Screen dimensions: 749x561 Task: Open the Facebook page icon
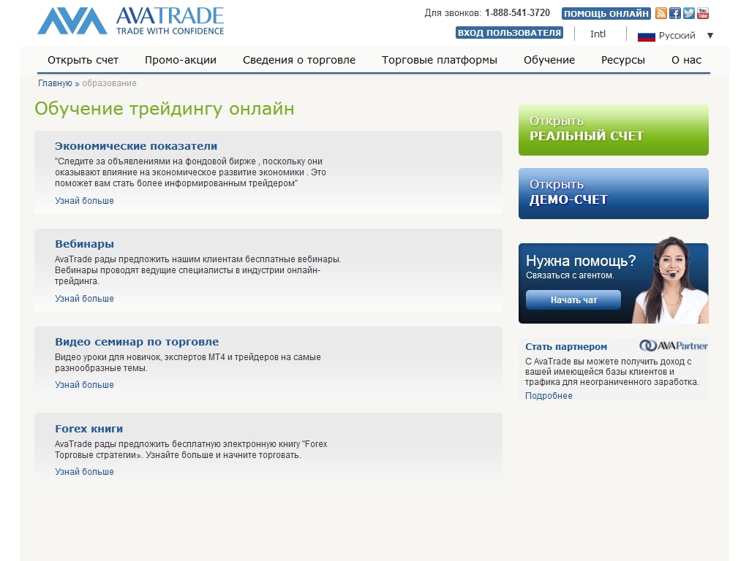(x=675, y=13)
